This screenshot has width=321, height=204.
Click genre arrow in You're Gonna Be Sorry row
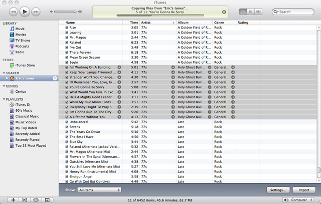click(x=233, y=87)
